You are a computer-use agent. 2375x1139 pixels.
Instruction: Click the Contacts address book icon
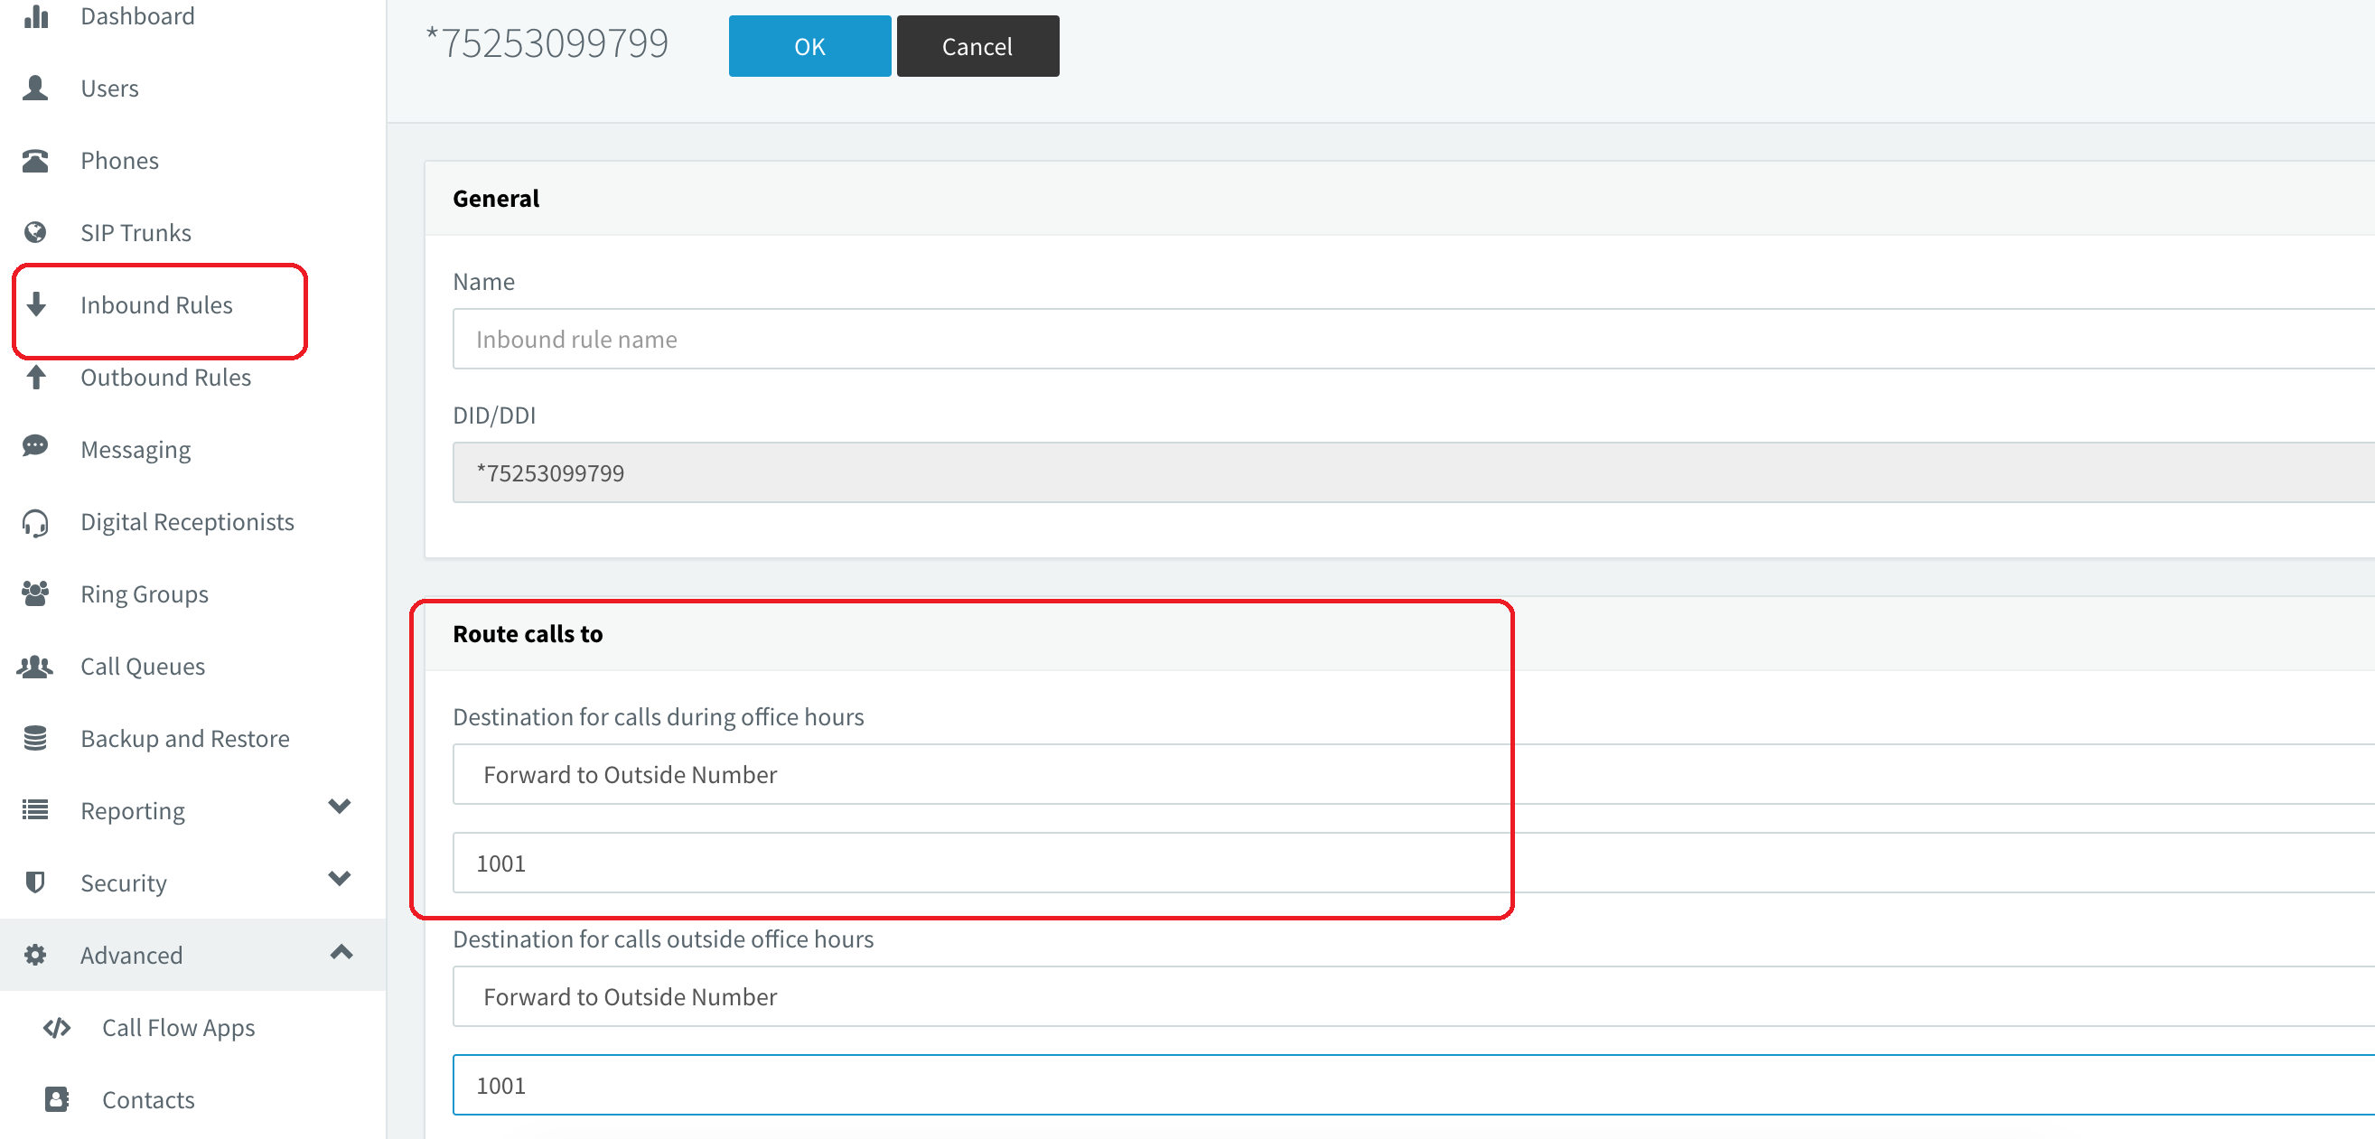tap(57, 1099)
